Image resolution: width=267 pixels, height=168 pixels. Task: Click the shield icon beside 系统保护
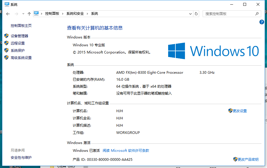pyautogui.click(x=6, y=50)
